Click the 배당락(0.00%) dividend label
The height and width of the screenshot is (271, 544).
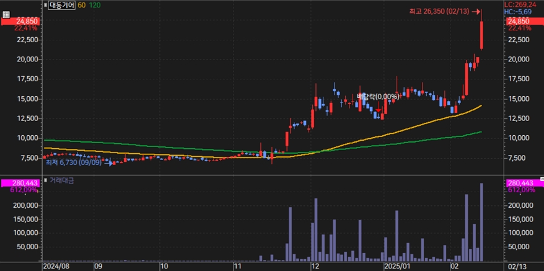[x=378, y=96]
